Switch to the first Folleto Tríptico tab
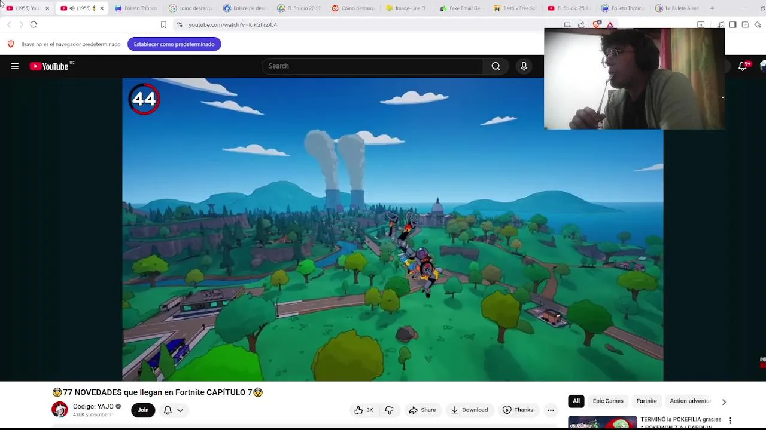 click(x=136, y=8)
